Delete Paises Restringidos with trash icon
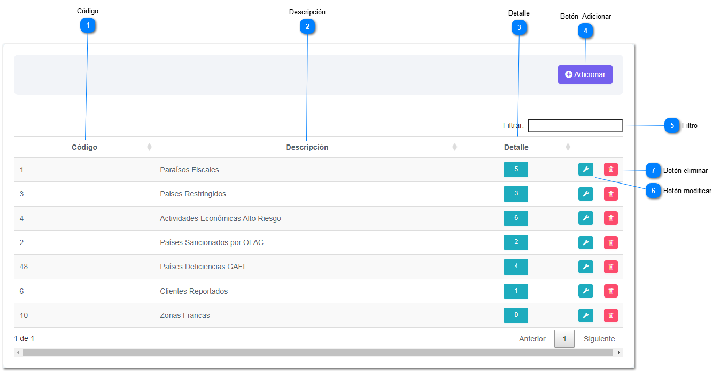Image resolution: width=720 pixels, height=373 pixels. point(611,194)
